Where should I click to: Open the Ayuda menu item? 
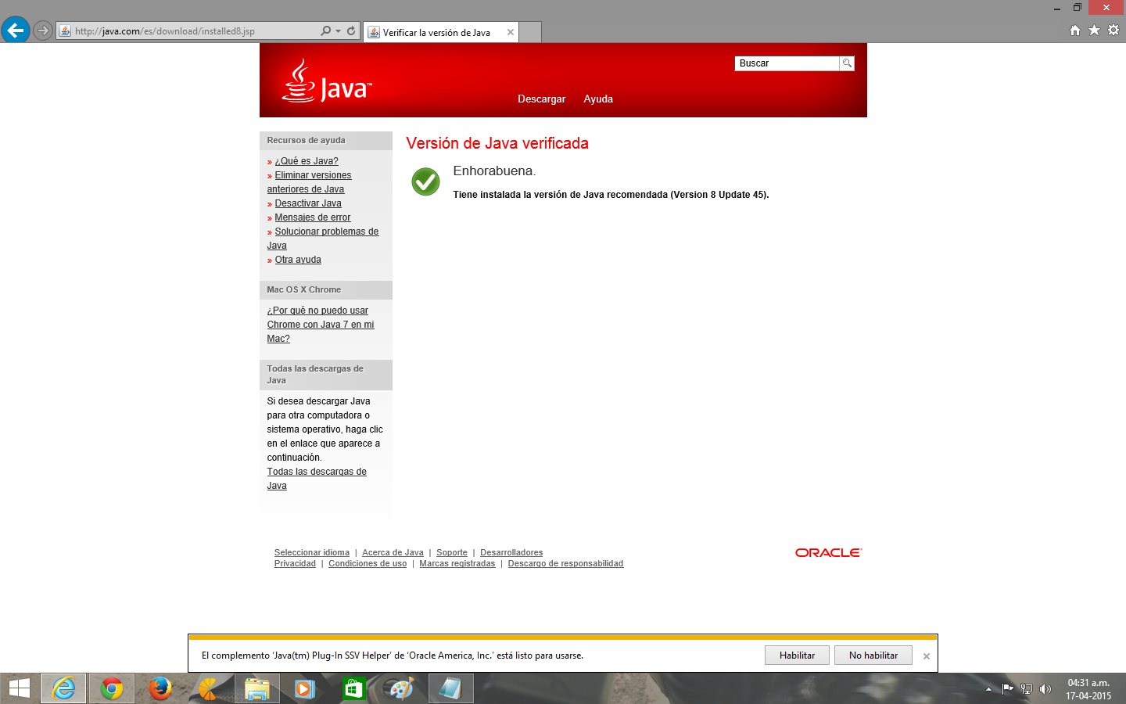pyautogui.click(x=598, y=99)
